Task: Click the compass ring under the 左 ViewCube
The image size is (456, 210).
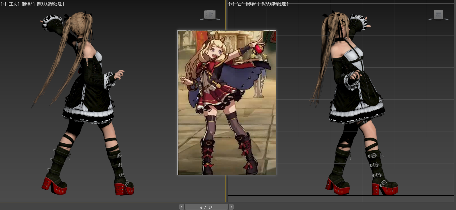Action: pyautogui.click(x=439, y=19)
